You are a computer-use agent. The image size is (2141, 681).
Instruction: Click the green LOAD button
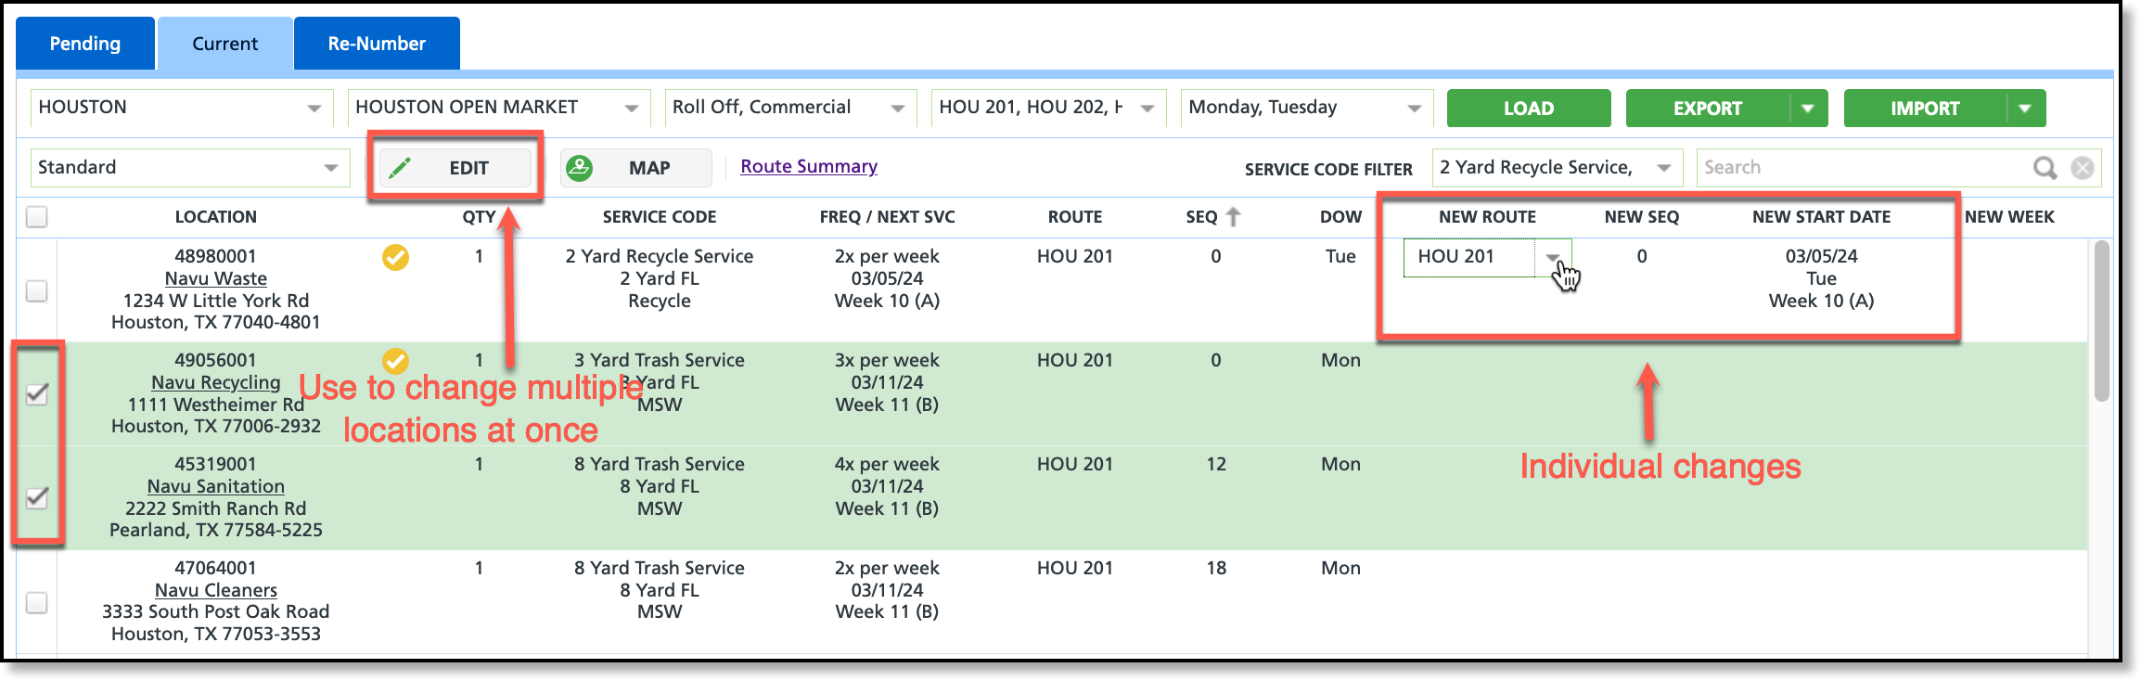[1529, 109]
